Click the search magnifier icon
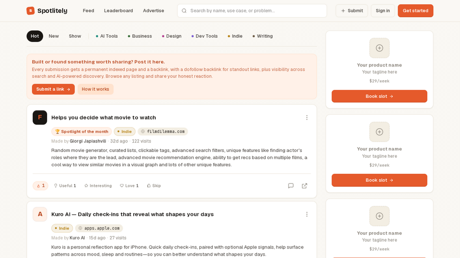 point(184,11)
